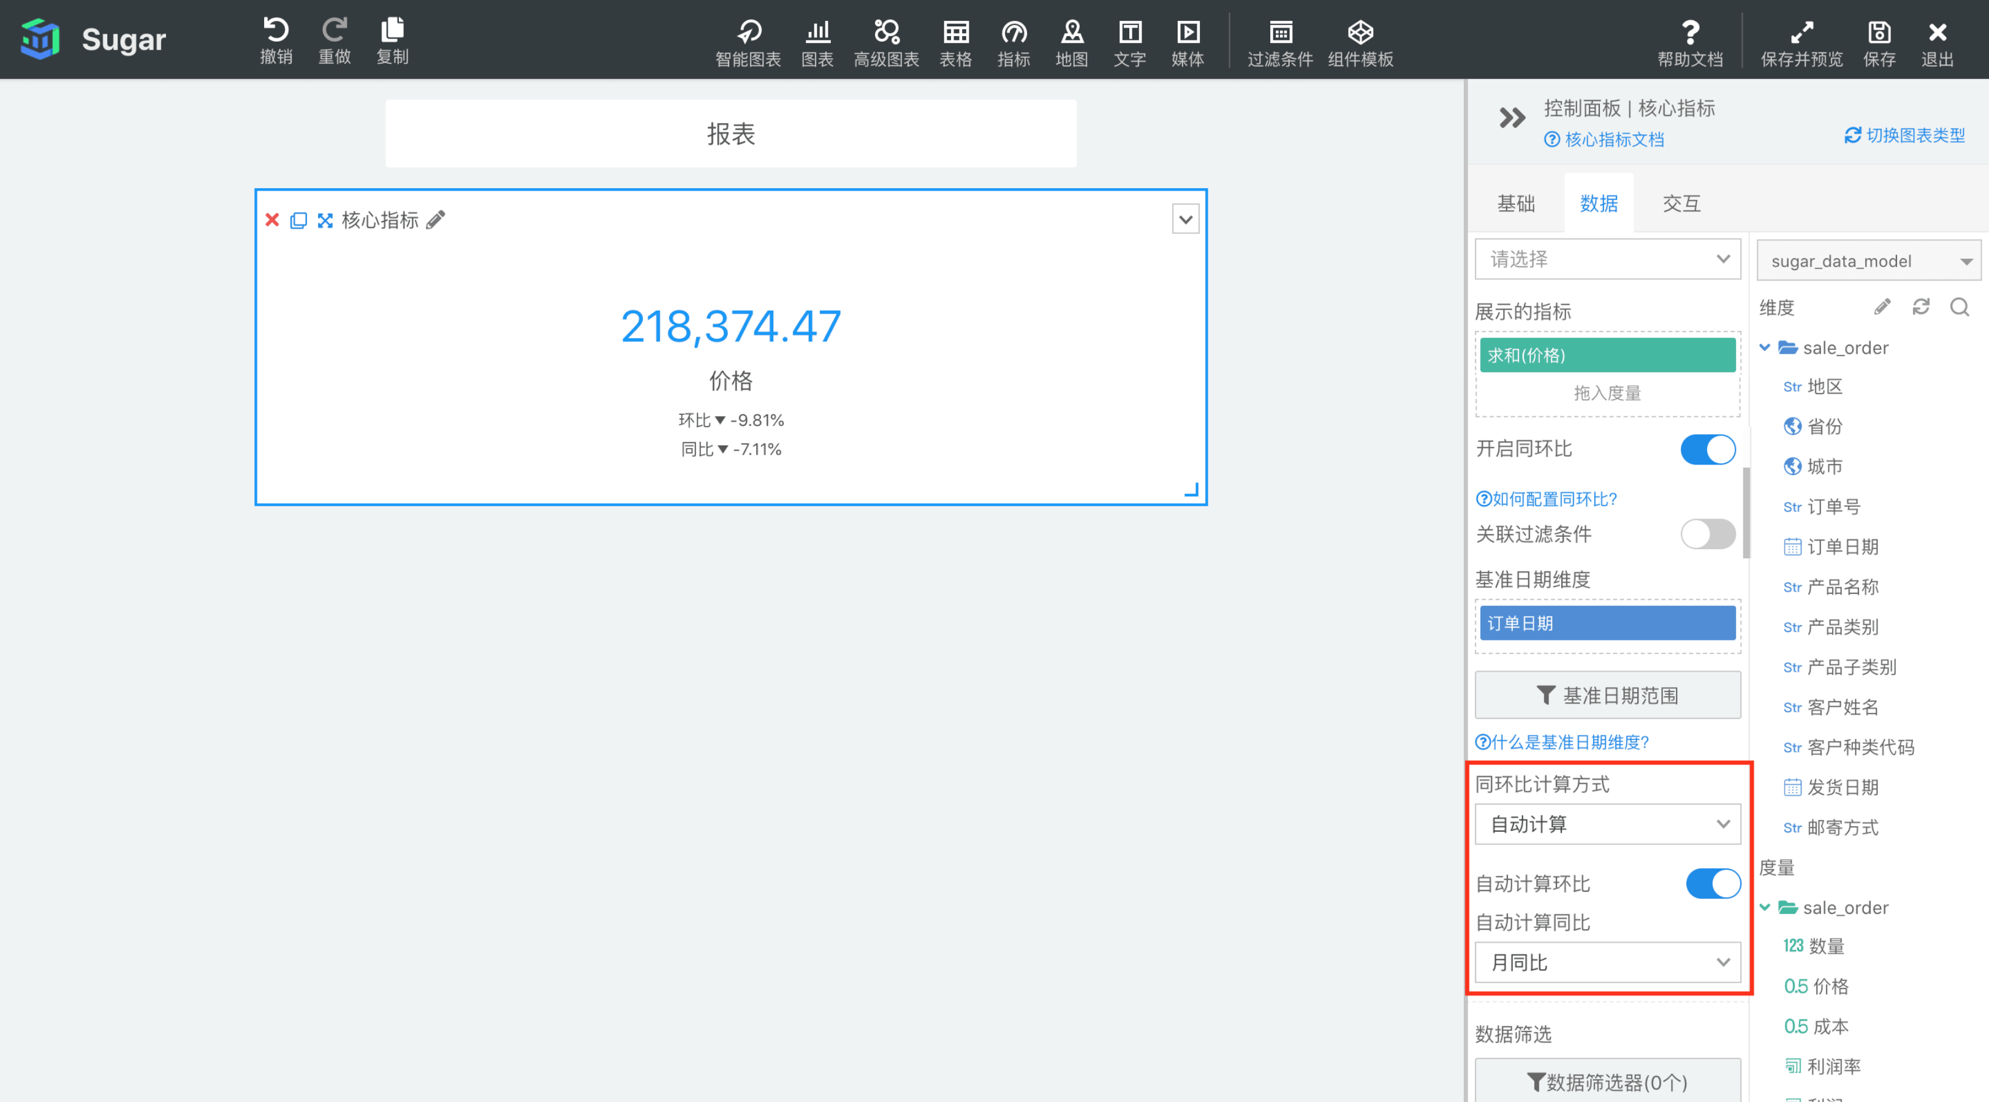Search fields in the 维度 list

1959,307
